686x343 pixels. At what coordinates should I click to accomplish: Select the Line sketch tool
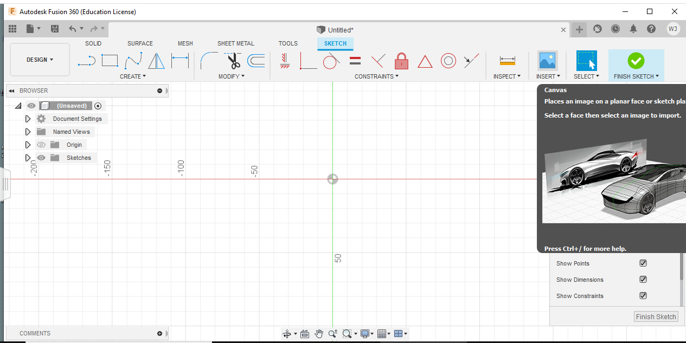tap(87, 61)
